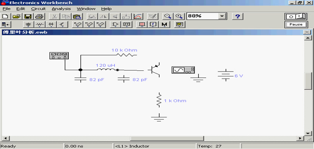Open the Digital flip-flop parts bin
The image size is (314, 149).
coord(127,25)
